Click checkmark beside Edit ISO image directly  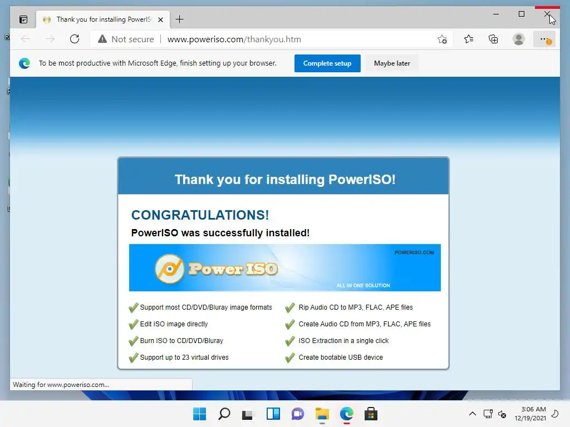pos(134,324)
